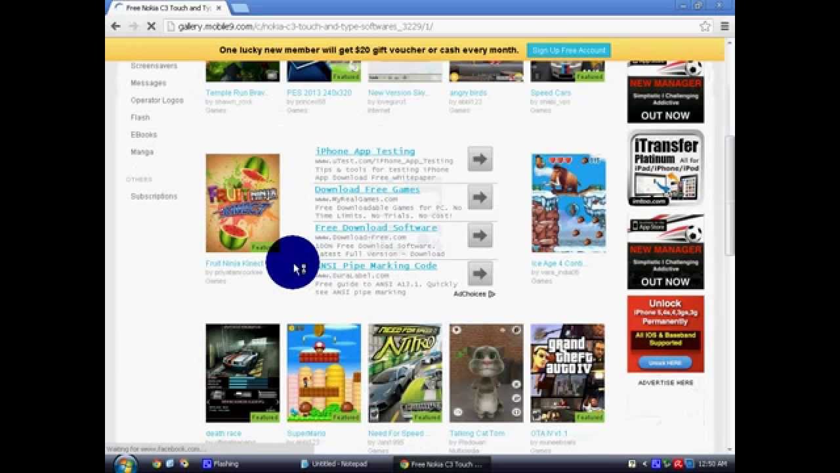Viewport: 840px width, 473px height.
Task: Open Messages category in sidebar
Action: [148, 83]
